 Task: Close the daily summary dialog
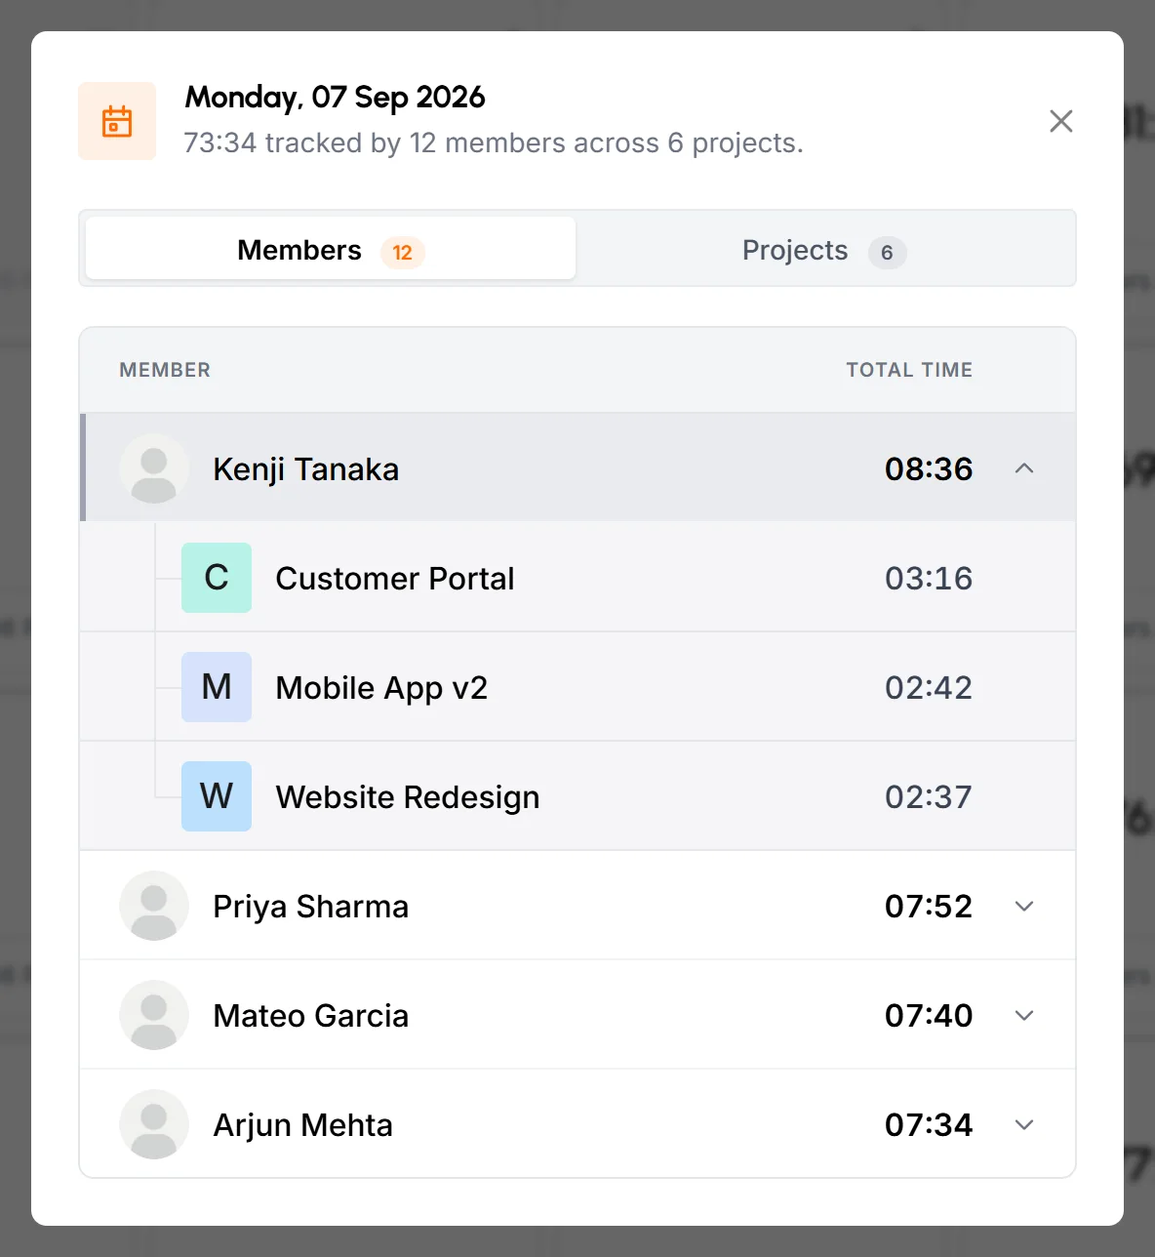(x=1061, y=121)
